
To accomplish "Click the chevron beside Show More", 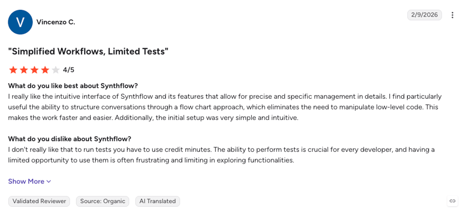I will (49, 181).
